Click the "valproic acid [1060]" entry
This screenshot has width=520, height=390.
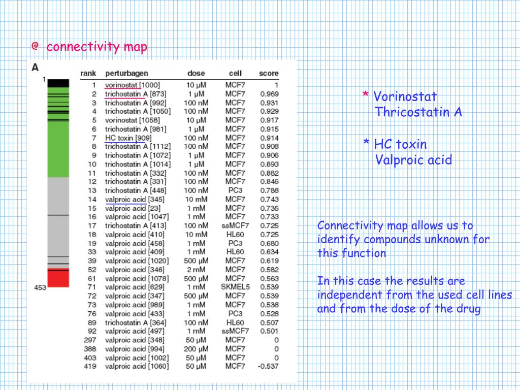coord(137,367)
